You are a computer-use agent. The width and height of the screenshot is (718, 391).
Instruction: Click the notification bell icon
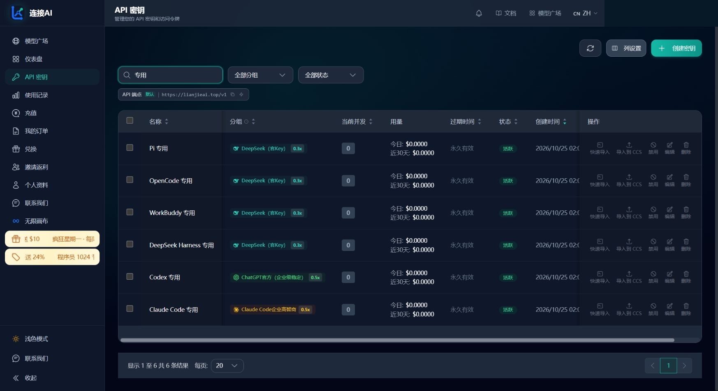479,13
